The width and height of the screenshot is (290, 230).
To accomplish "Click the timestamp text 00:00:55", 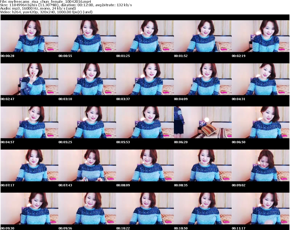I will 65,56.
